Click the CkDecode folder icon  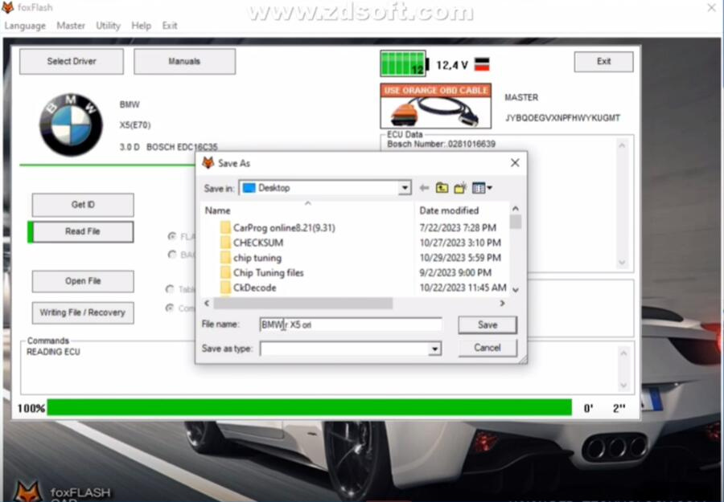tap(225, 288)
